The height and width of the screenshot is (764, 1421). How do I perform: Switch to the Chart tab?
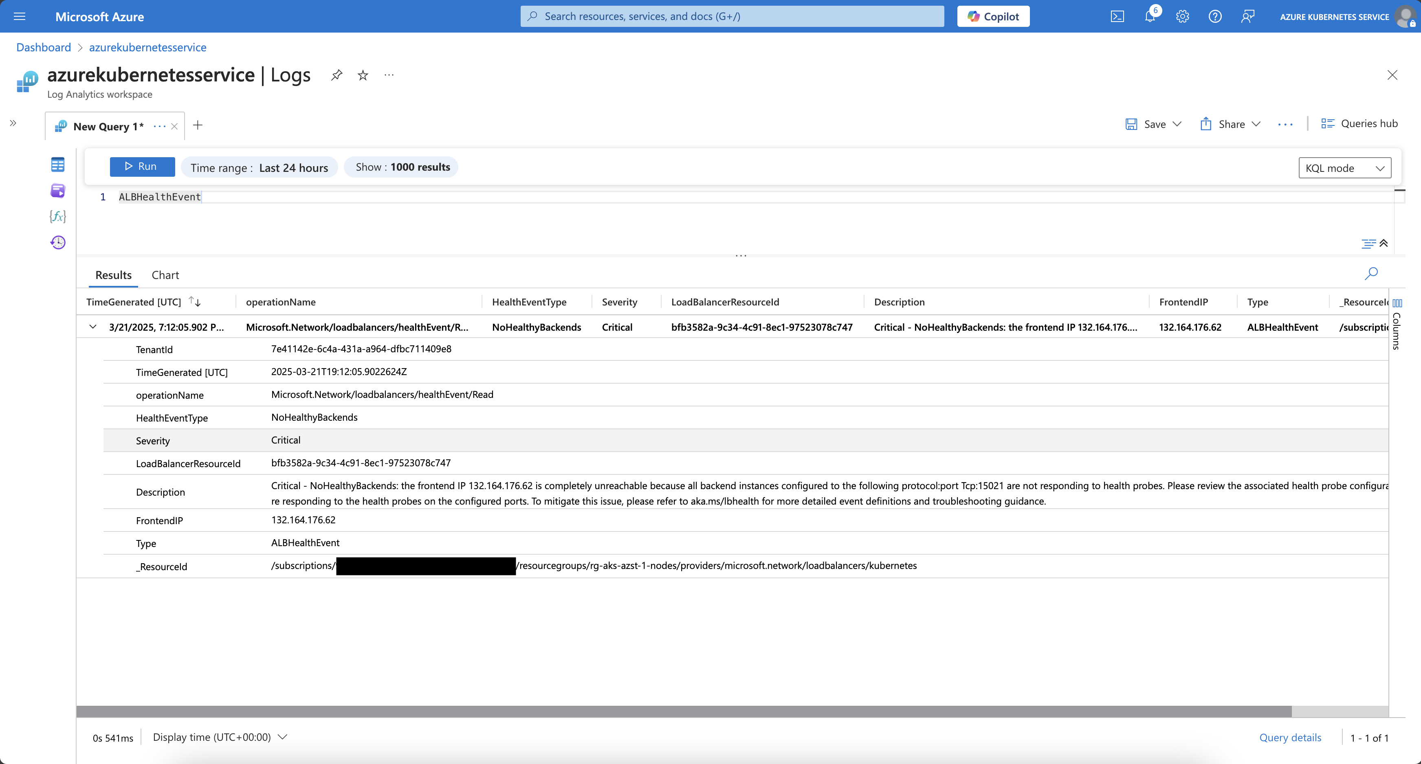coord(165,275)
